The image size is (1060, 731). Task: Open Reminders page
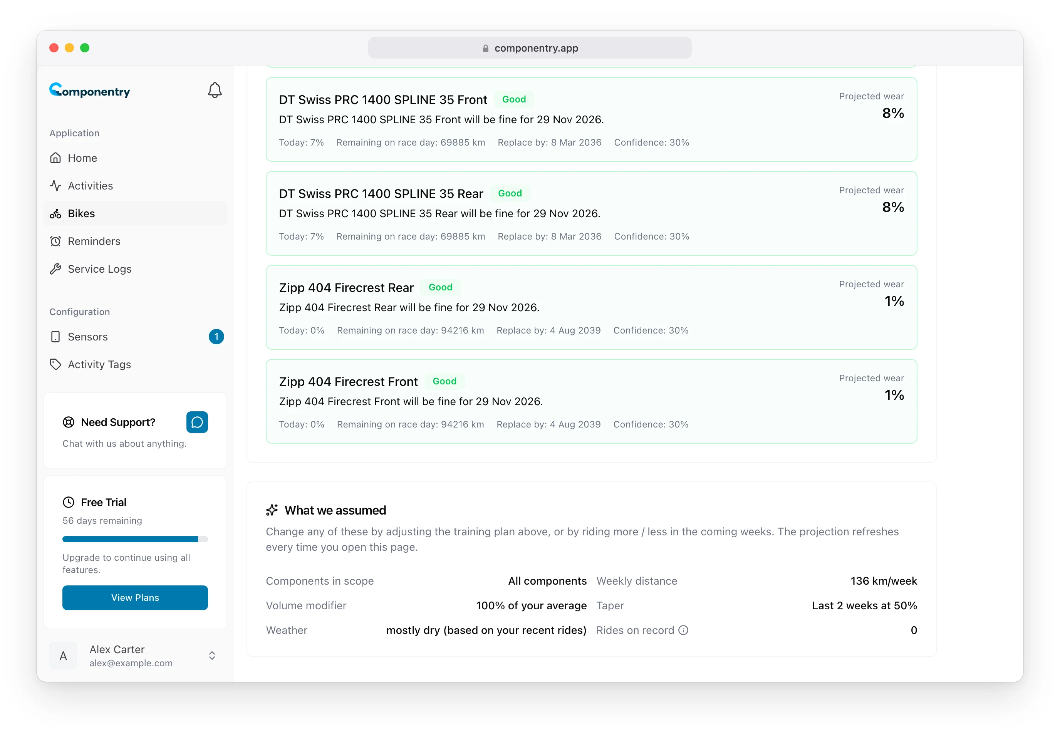point(135,241)
